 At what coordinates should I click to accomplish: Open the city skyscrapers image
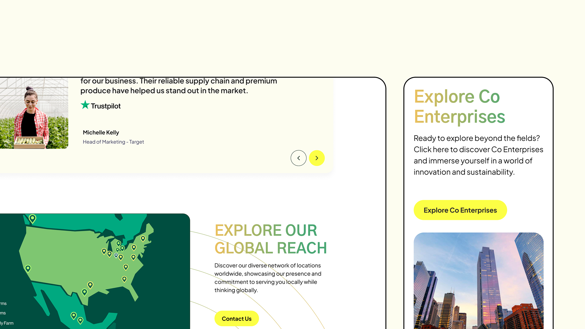click(479, 281)
